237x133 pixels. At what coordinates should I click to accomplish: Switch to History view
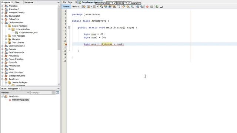pos(76,7)
